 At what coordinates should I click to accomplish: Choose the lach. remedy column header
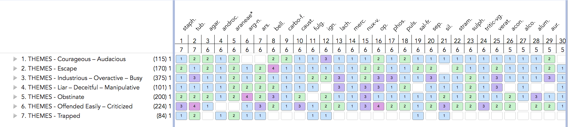(345, 26)
